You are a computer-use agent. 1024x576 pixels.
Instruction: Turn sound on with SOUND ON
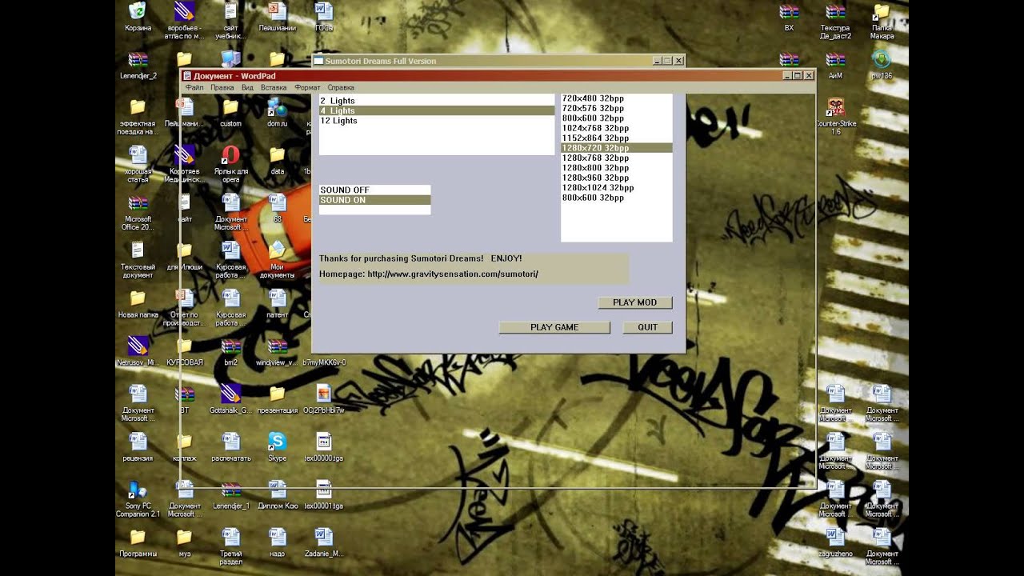coord(374,200)
